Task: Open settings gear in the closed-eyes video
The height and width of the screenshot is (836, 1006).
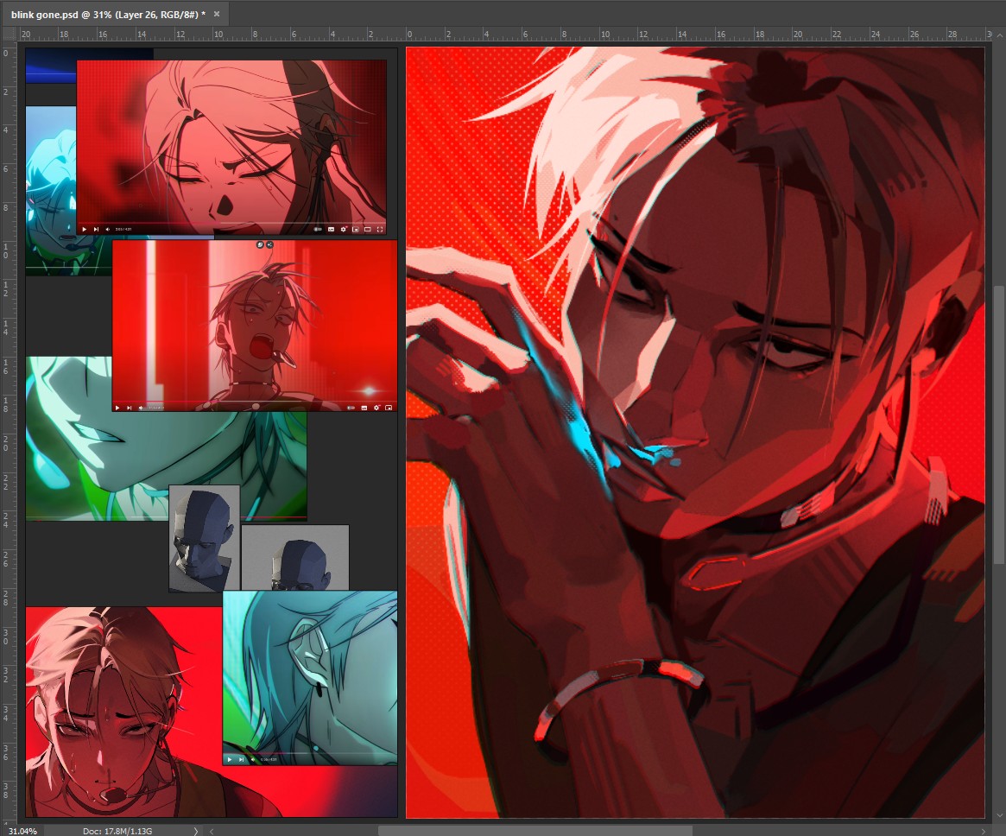Action: (343, 229)
